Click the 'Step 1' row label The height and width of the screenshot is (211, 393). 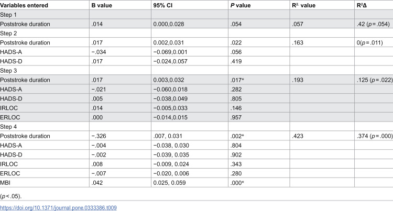[8, 15]
